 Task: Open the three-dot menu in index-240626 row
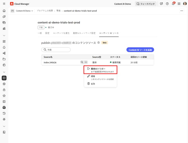point(86,62)
